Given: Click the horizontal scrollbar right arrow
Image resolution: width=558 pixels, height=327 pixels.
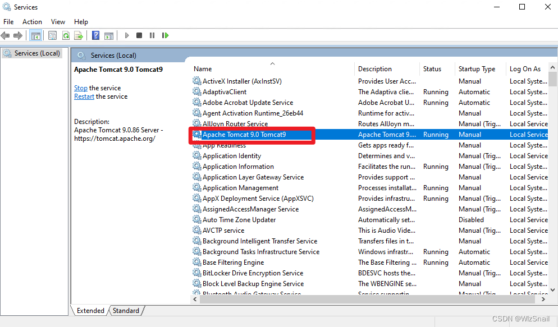Looking at the screenshot, I should (543, 300).
